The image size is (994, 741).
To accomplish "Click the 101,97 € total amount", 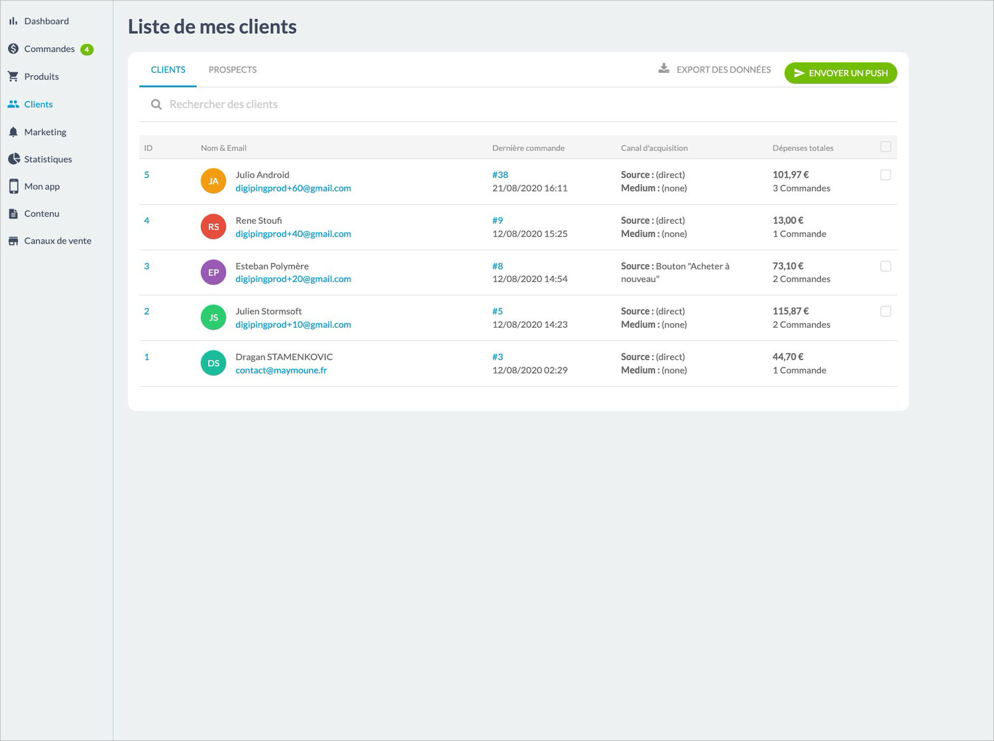I will coord(791,175).
